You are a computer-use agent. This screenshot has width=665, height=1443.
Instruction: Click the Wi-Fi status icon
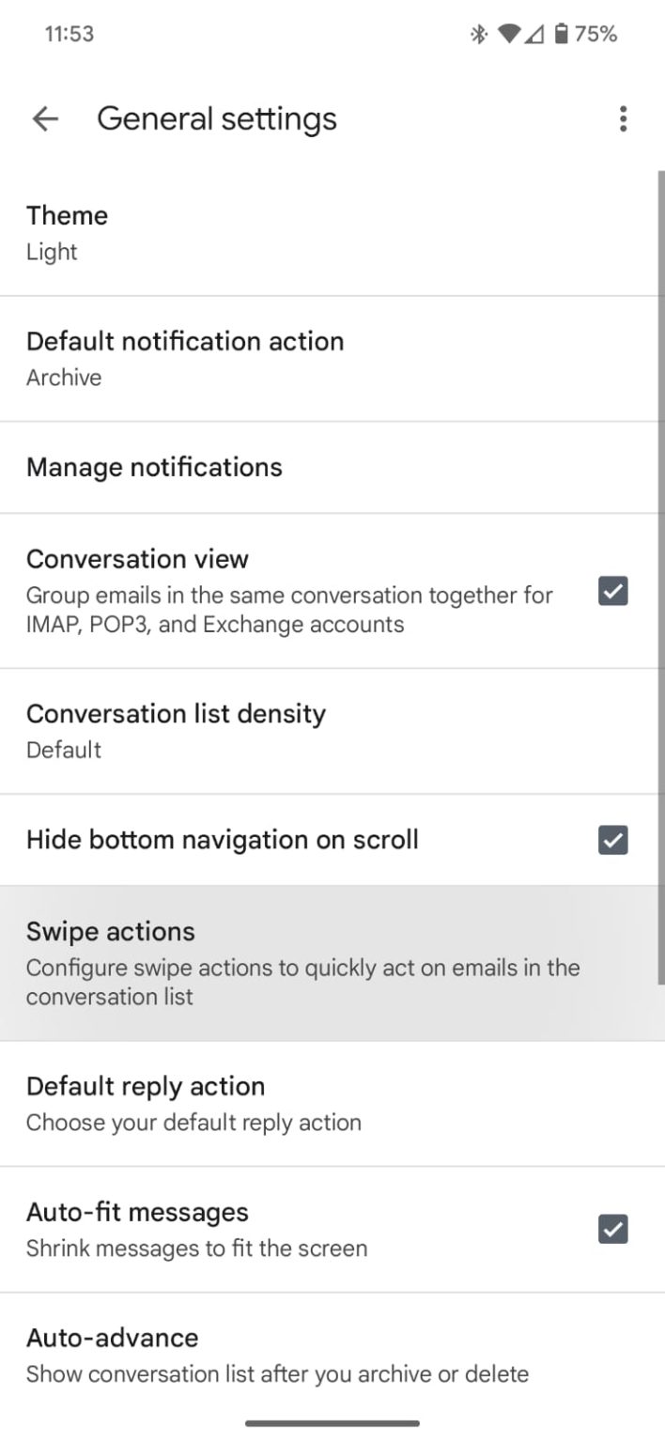tap(511, 33)
